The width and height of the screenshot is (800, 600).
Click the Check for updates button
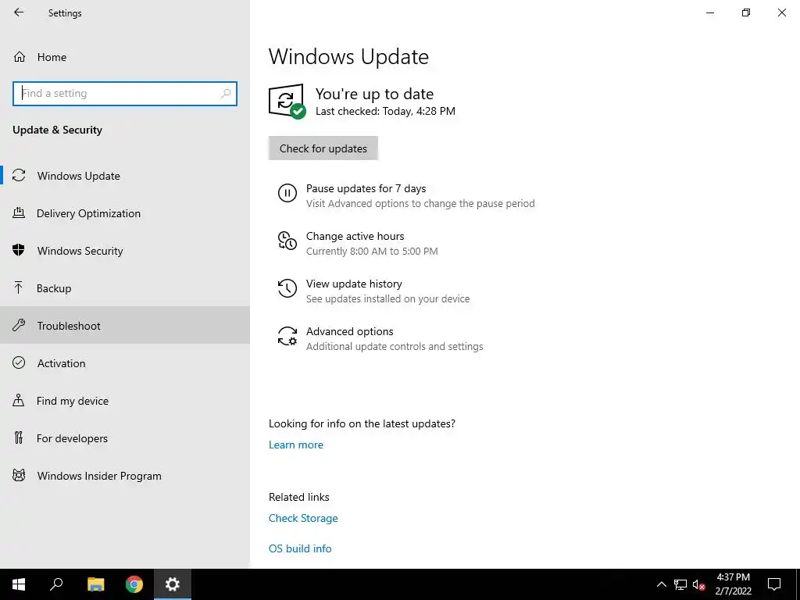pyautogui.click(x=323, y=148)
